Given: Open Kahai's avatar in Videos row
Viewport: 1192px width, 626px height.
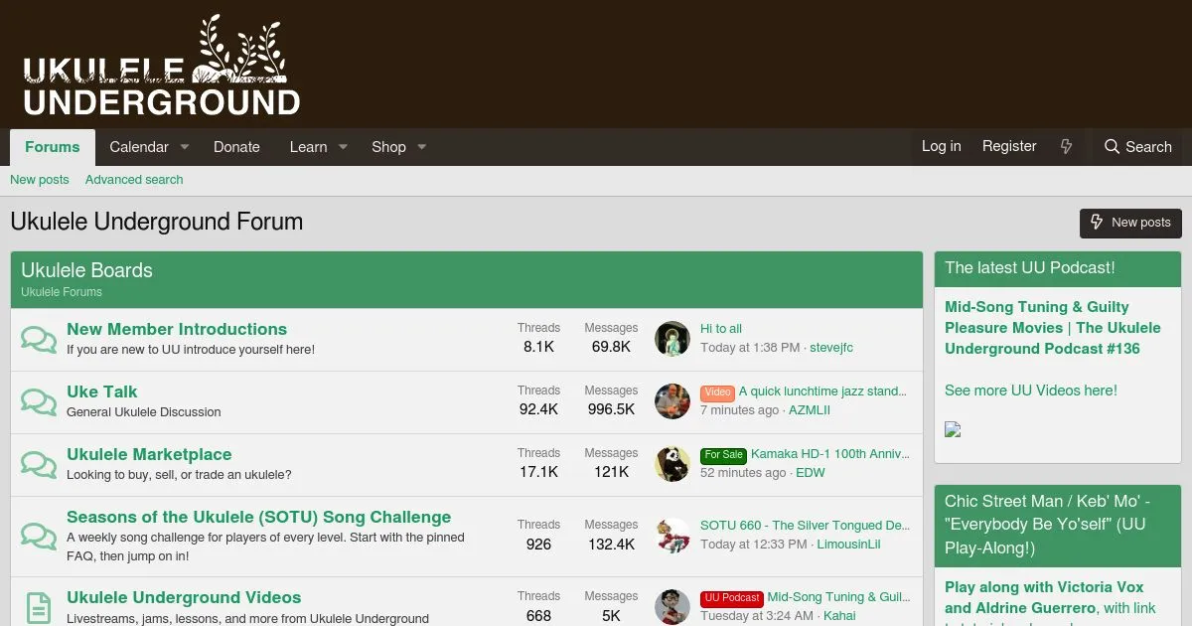Looking at the screenshot, I should coord(672,607).
